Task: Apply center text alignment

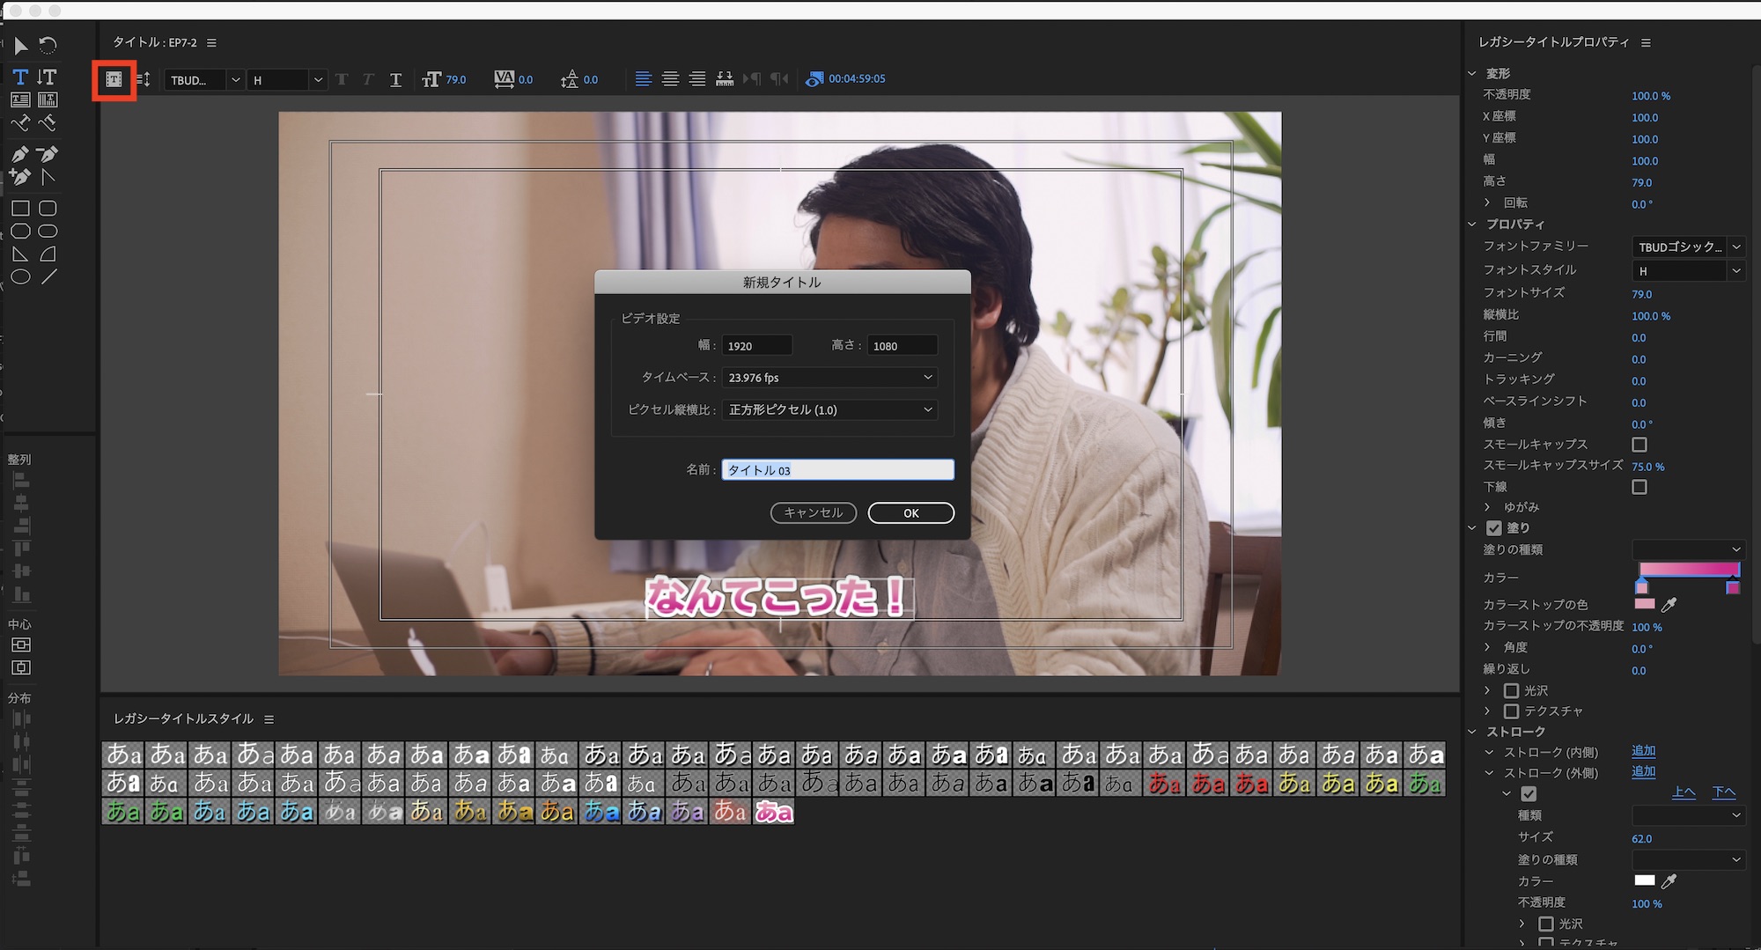Action: point(670,79)
